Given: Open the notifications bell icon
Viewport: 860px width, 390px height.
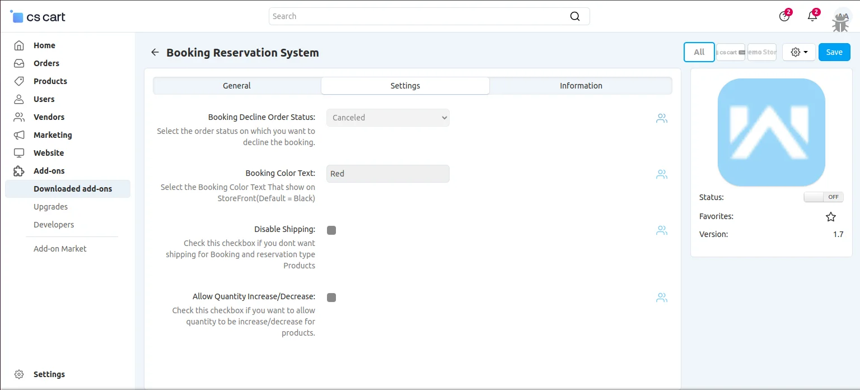Looking at the screenshot, I should coord(812,16).
